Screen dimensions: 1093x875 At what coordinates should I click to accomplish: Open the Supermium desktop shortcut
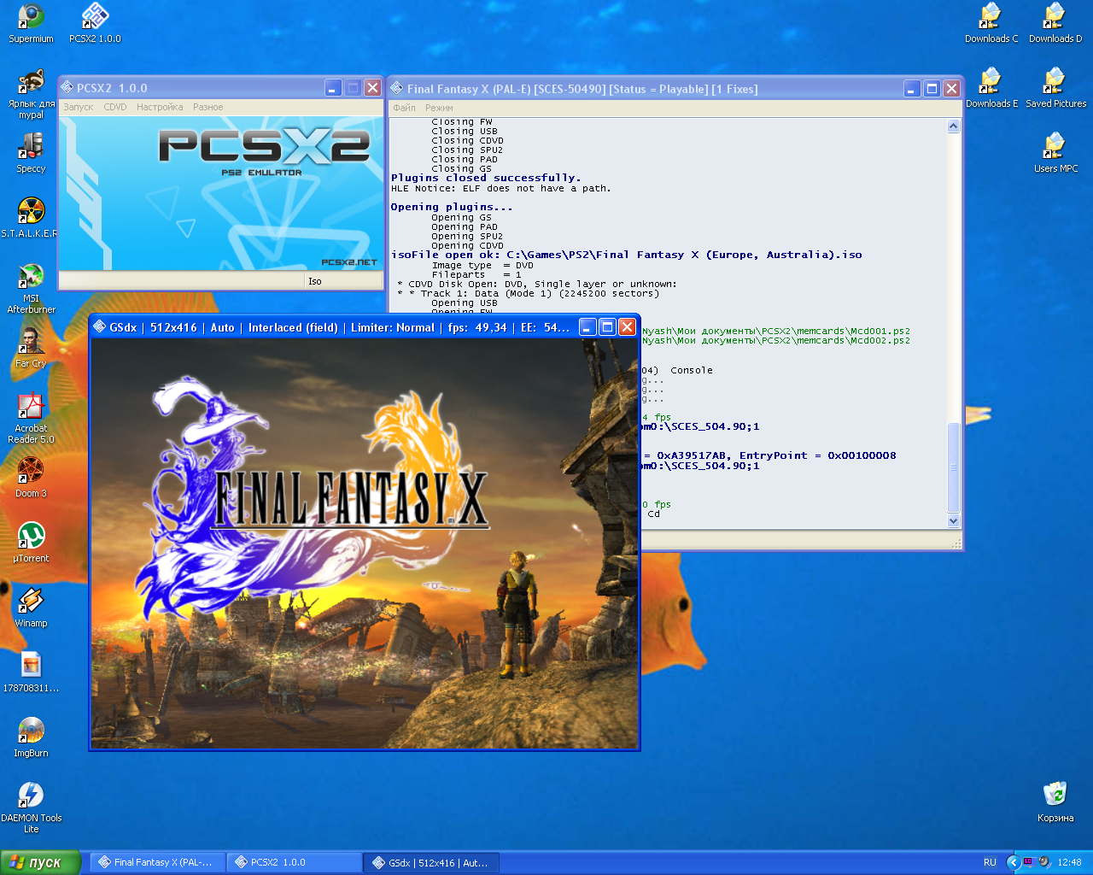pos(31,23)
